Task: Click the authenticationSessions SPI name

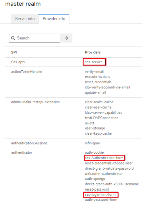Action: [x=29, y=143]
